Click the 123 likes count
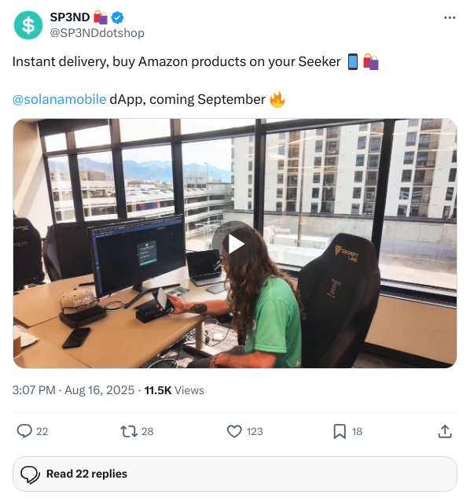This screenshot has width=470, height=498. pos(255,431)
